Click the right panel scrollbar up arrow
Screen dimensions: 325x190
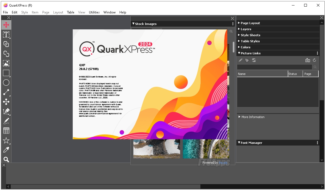point(322,23)
